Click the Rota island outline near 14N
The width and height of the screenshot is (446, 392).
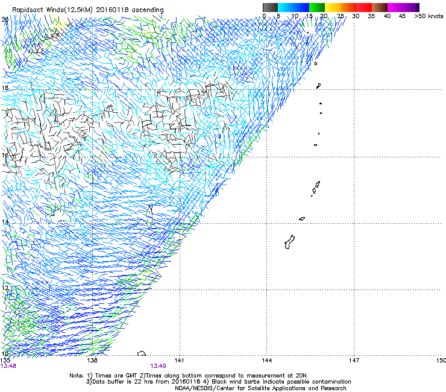click(302, 219)
